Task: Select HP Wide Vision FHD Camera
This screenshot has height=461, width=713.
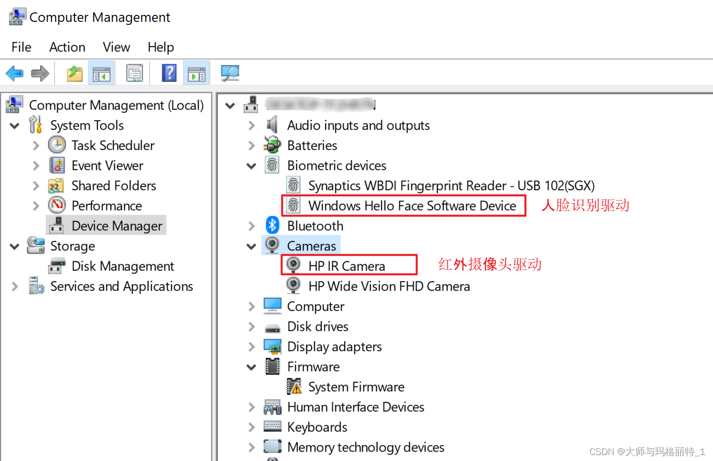Action: [x=389, y=286]
